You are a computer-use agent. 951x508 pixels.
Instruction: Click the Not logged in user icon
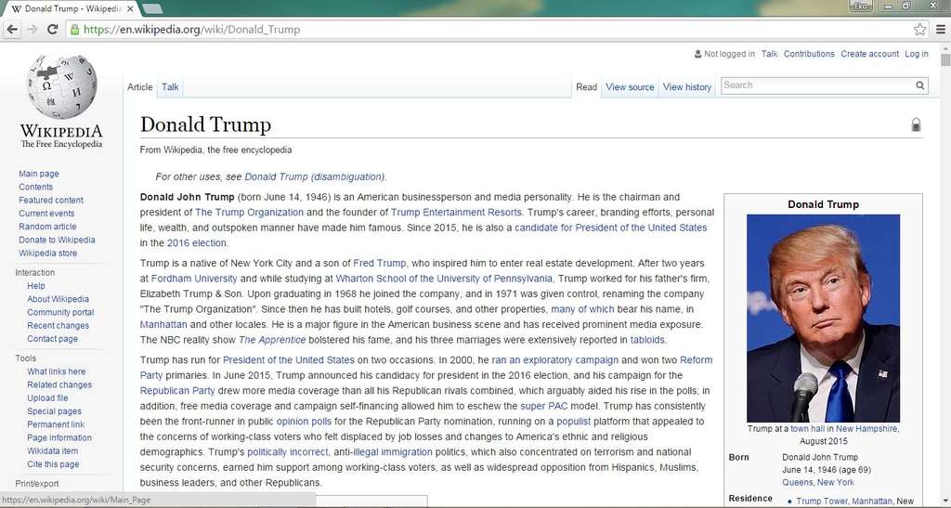(697, 54)
